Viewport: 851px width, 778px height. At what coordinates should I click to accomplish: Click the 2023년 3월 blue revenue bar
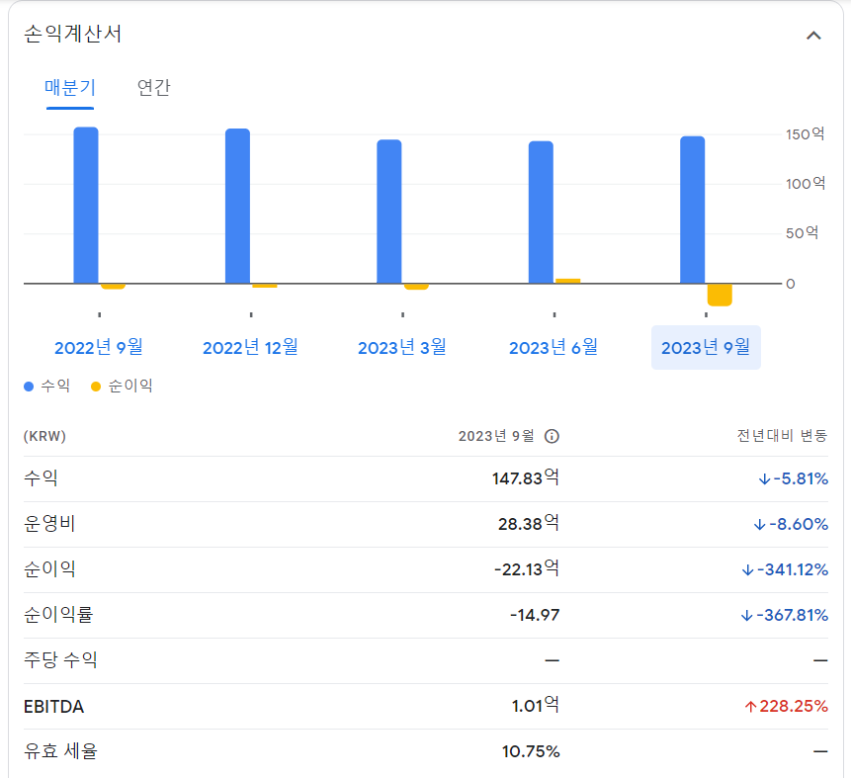tap(389, 212)
